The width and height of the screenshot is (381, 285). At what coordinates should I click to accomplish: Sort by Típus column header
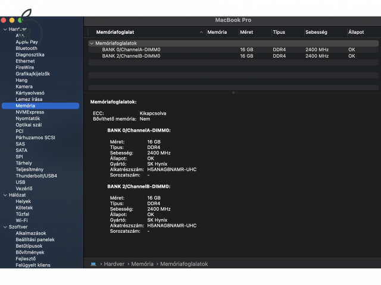279,32
